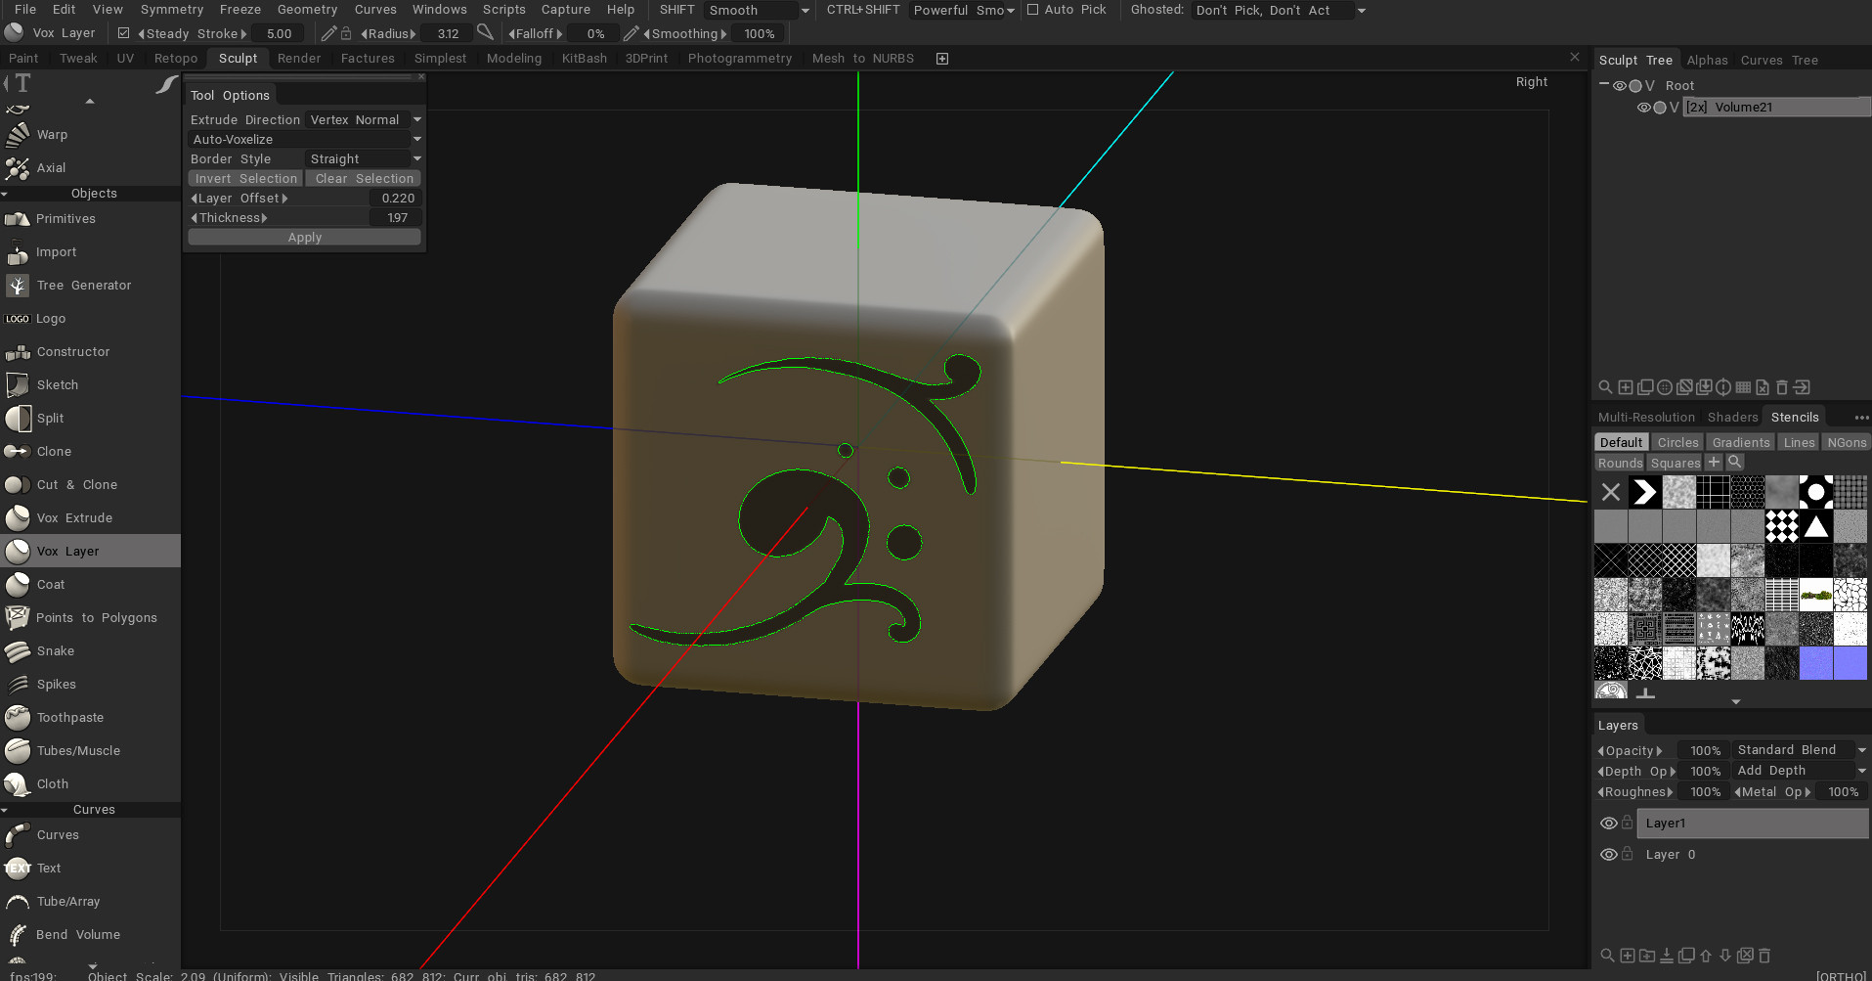The width and height of the screenshot is (1872, 981).
Task: Select the Cut & Clone tool
Action: tap(76, 485)
